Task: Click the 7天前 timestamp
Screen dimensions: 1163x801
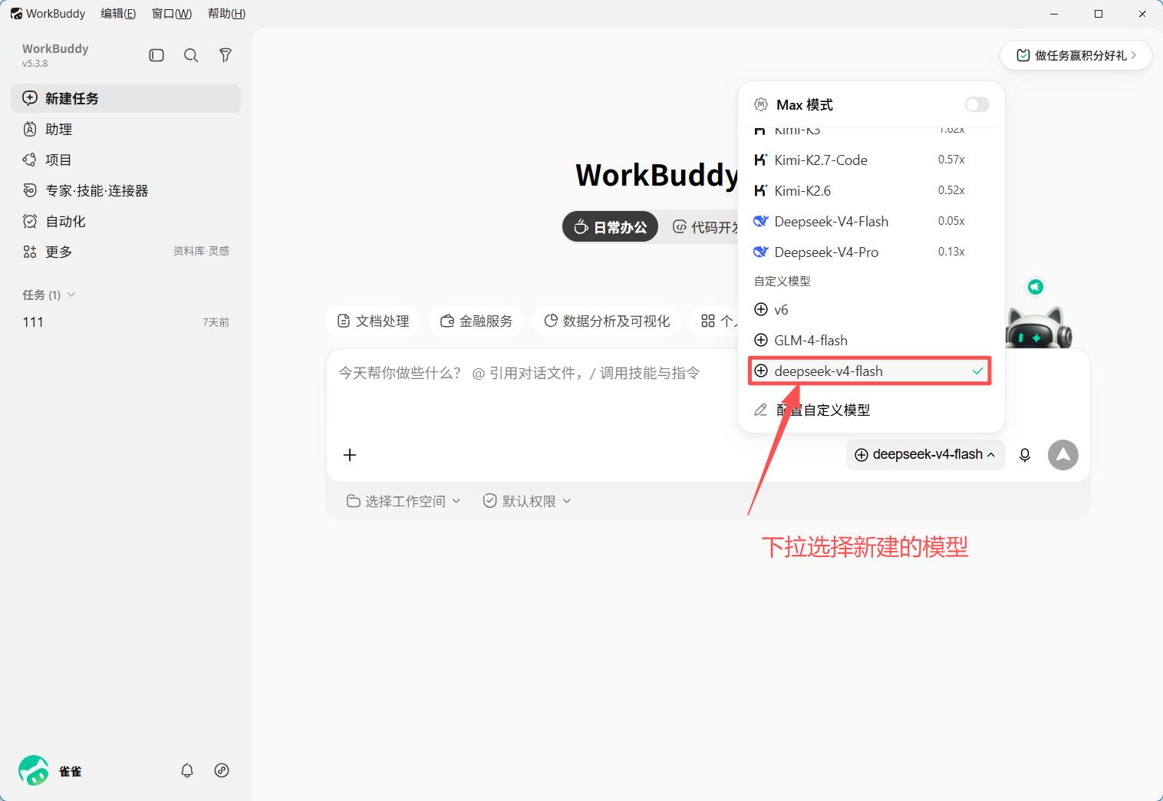Action: click(216, 322)
